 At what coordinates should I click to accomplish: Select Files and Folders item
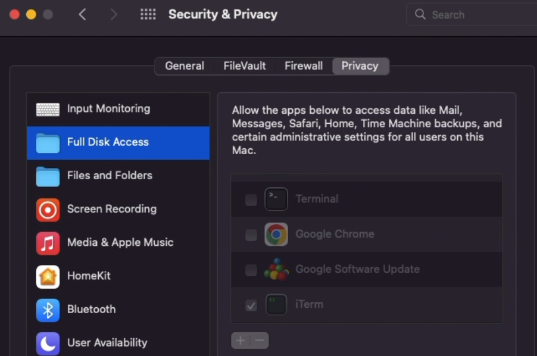pos(118,176)
